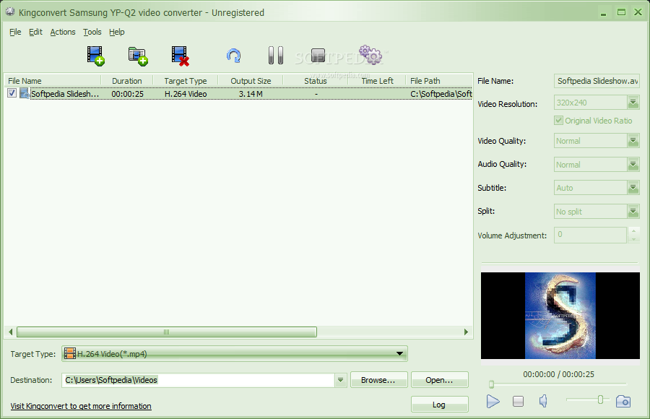Stop conversion with the toolbar stop icon
This screenshot has height=419, width=650.
318,55
